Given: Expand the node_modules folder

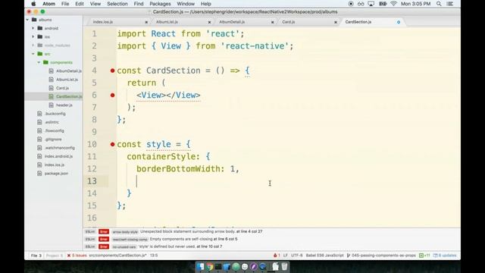Looking at the screenshot, I should [x=33, y=45].
